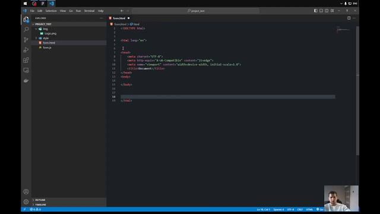
Task: Click Spaces: 4 indentation setting
Action: tap(278, 209)
